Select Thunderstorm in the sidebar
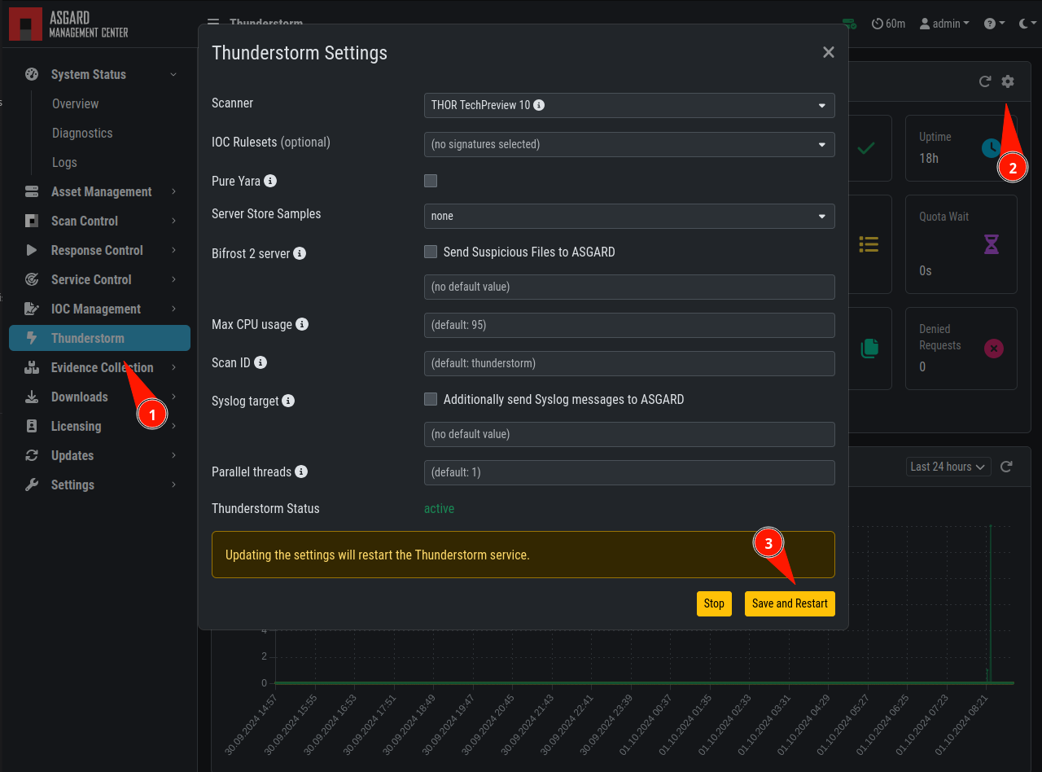Screen dimensions: 1042x772 point(99,338)
